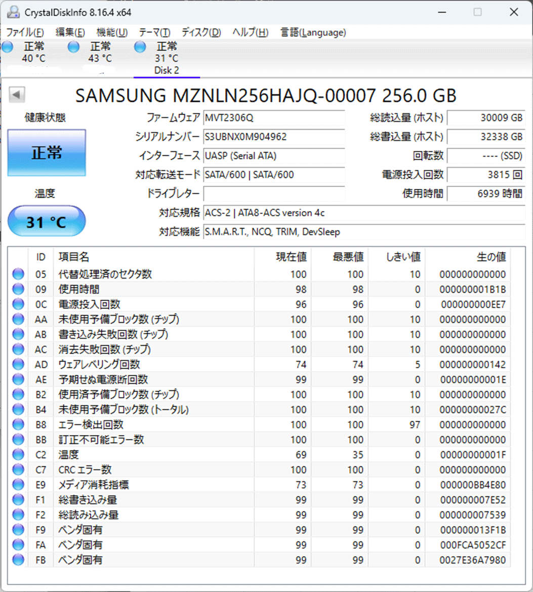Click the power-on hours value 6939 時間
This screenshot has height=592, width=533.
tap(486, 193)
